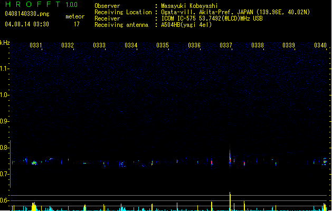Select the filename 0408140330.png

point(27,14)
